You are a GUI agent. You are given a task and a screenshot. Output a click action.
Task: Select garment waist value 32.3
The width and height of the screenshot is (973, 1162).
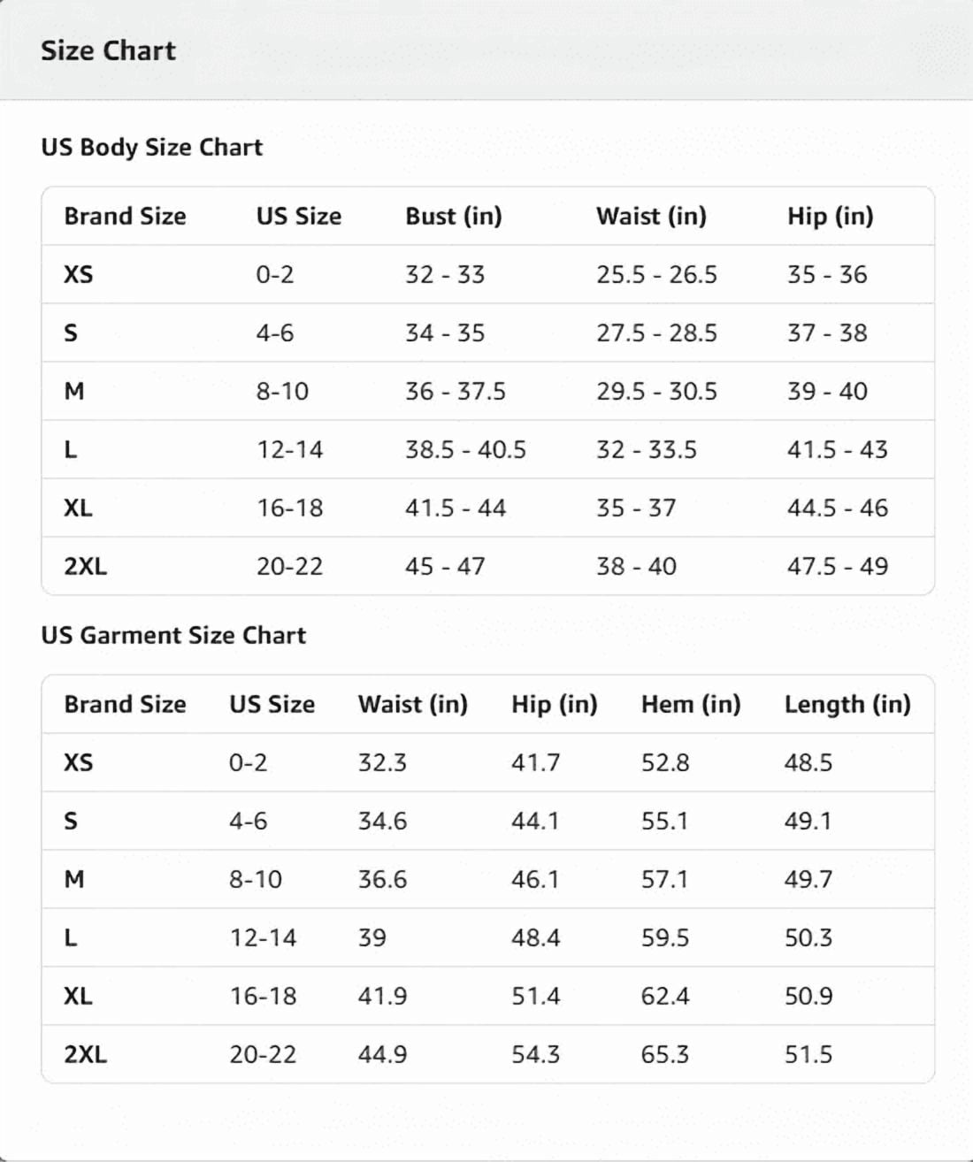(x=382, y=762)
